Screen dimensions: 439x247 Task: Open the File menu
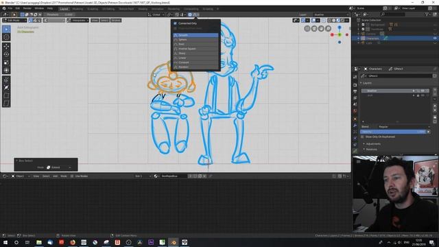coord(10,8)
